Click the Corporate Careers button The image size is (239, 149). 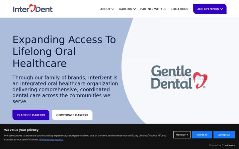pyautogui.click(x=72, y=115)
